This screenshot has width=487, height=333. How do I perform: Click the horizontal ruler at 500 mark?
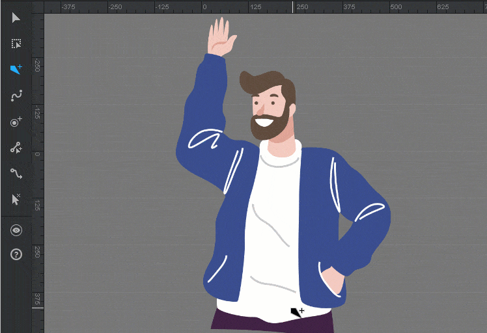coord(396,7)
